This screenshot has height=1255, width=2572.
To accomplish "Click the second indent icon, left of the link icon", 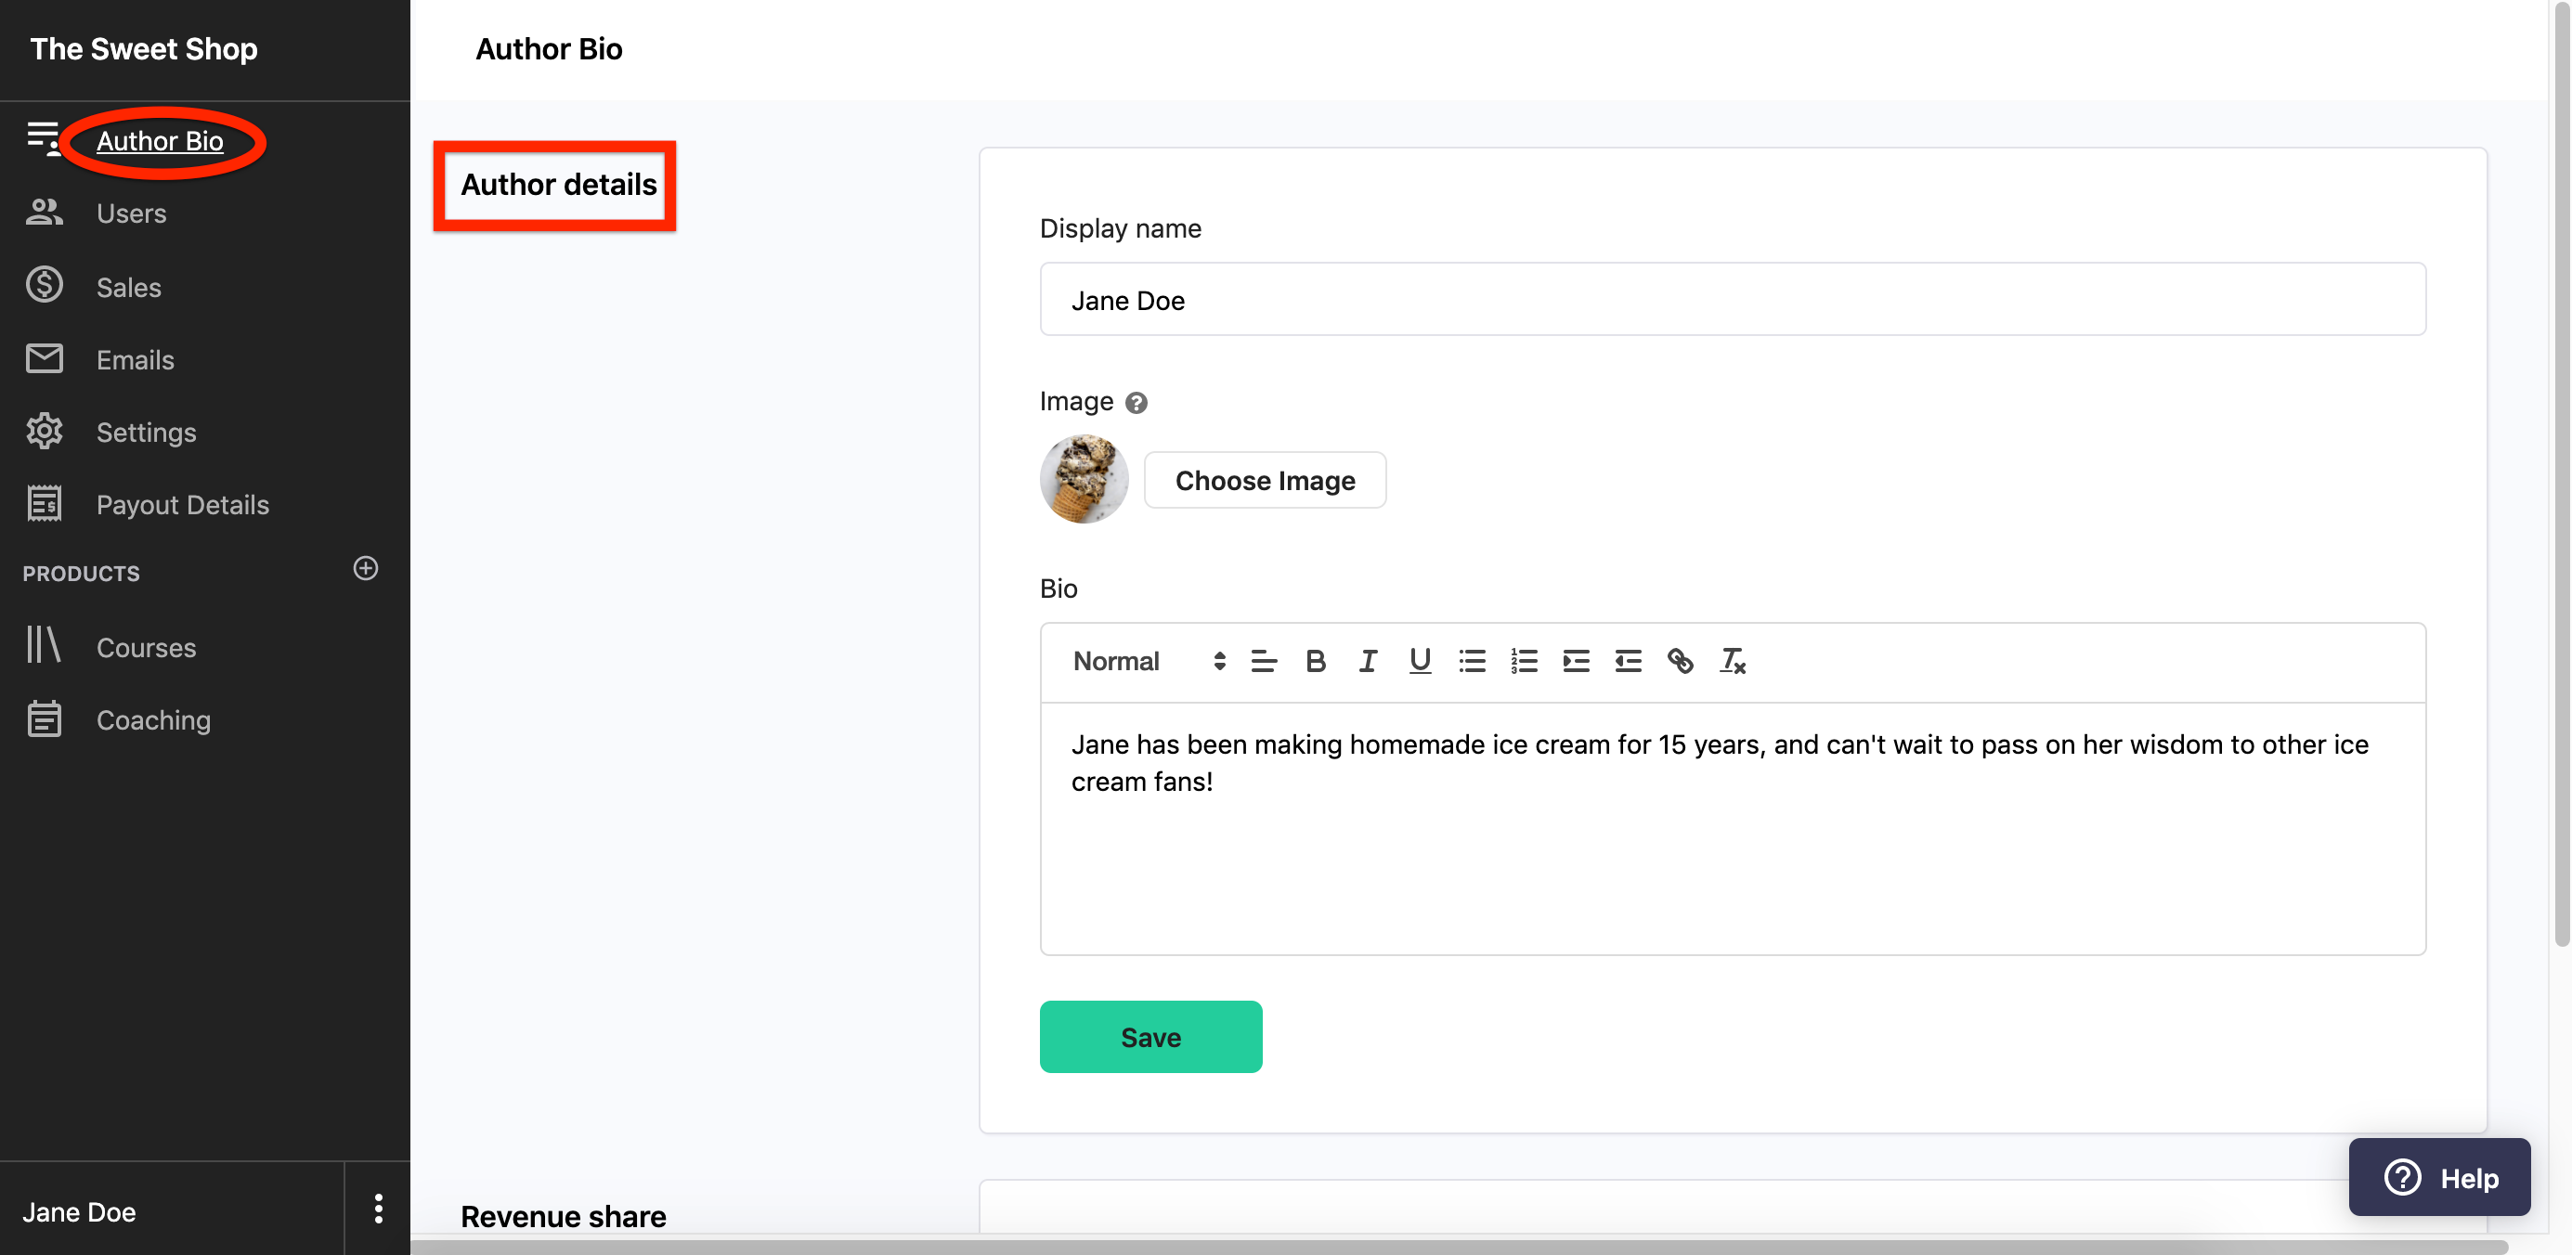I will coord(1628,661).
